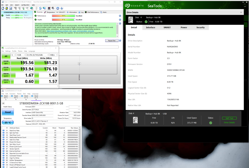The height and width of the screenshot is (168, 249).
Task: Switch to the SMART tab in SeaTools
Action: (x=167, y=28)
